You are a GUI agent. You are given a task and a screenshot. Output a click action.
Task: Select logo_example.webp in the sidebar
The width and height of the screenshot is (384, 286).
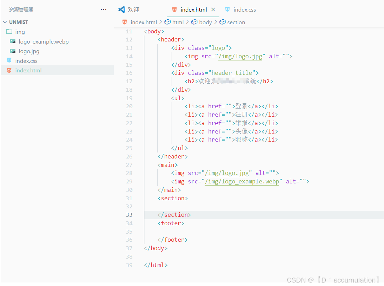(44, 41)
